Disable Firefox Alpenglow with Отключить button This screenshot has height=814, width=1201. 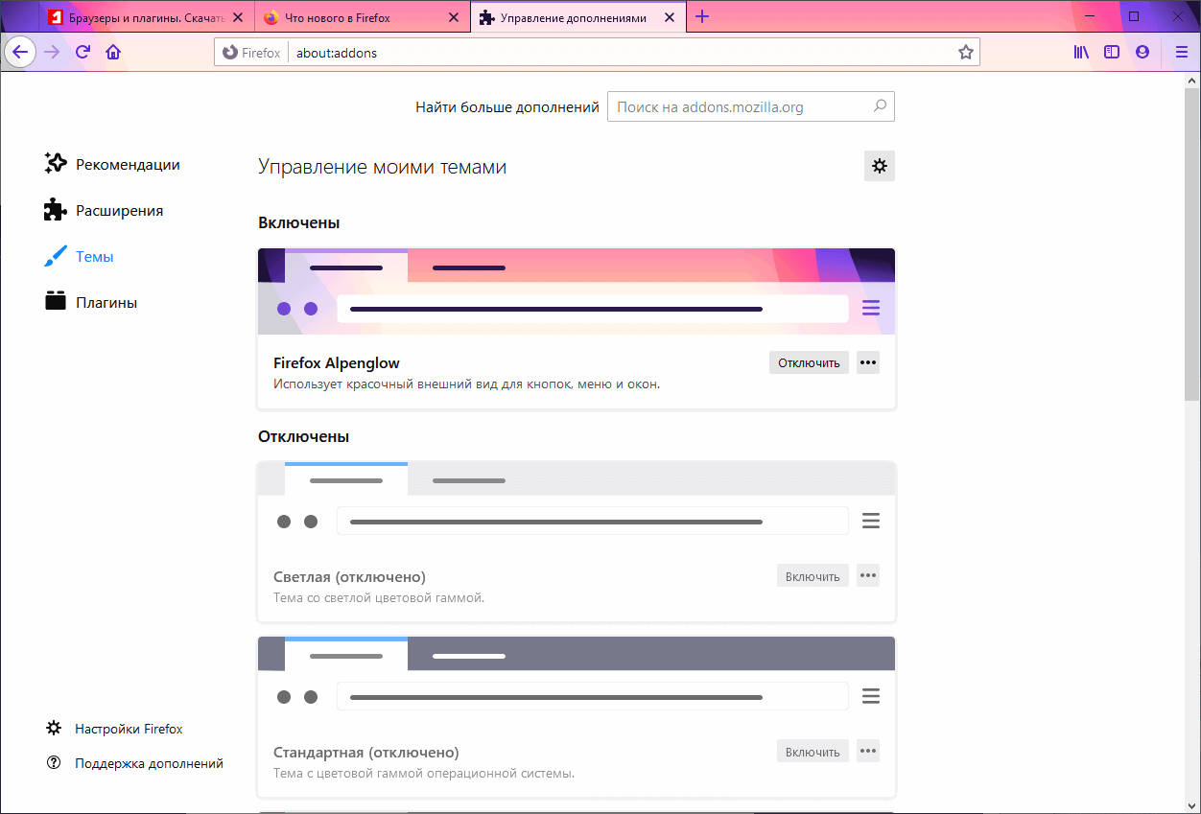[809, 362]
